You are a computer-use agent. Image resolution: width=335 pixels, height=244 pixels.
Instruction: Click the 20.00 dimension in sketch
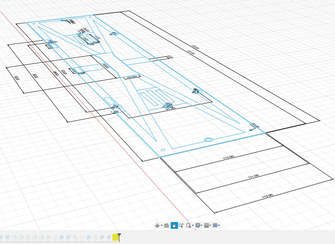coord(132,77)
